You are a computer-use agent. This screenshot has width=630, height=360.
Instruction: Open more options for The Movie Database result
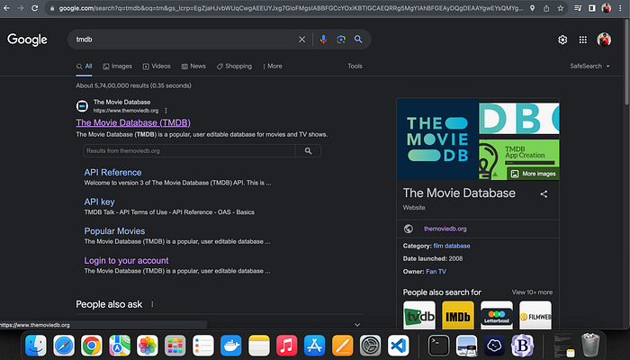coord(166,111)
